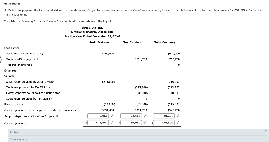Click the 'Fixed expenses' row label
The width and height of the screenshot is (269, 142).
[14, 105]
